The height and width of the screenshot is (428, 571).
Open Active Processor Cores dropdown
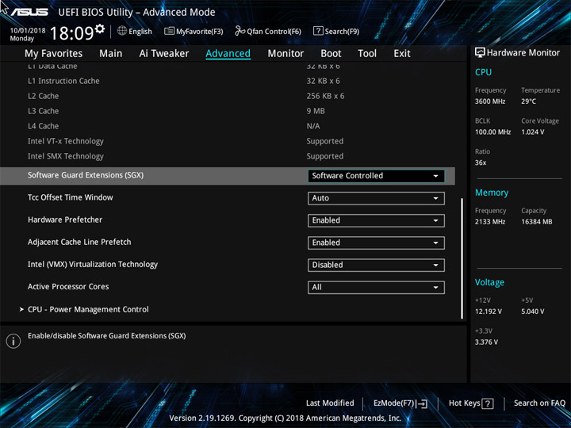pos(376,288)
